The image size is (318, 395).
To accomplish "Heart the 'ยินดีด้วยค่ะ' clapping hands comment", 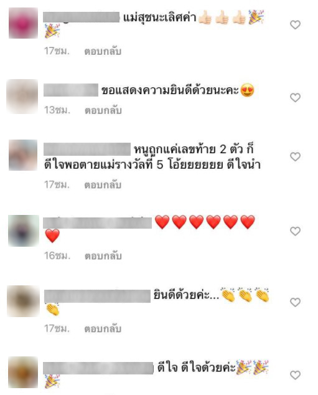I will [x=295, y=302].
